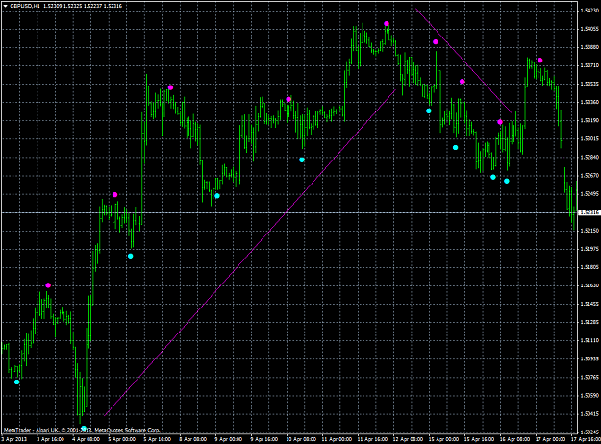Click the GBPUSD,H1 chart title text

click(25, 6)
